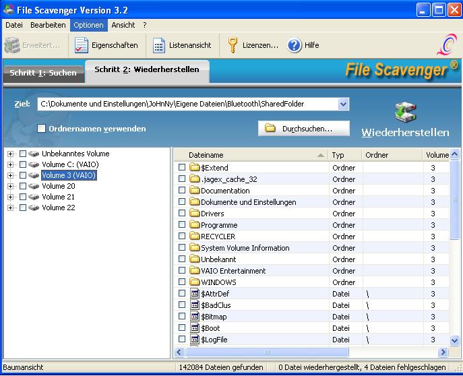Click the scroll down arrow of file list
The width and height of the screenshot is (463, 376).
pyautogui.click(x=455, y=340)
